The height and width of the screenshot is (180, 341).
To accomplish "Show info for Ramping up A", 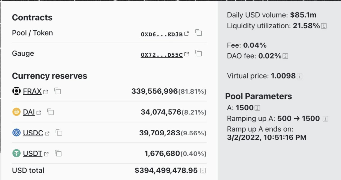I will coord(325,119).
